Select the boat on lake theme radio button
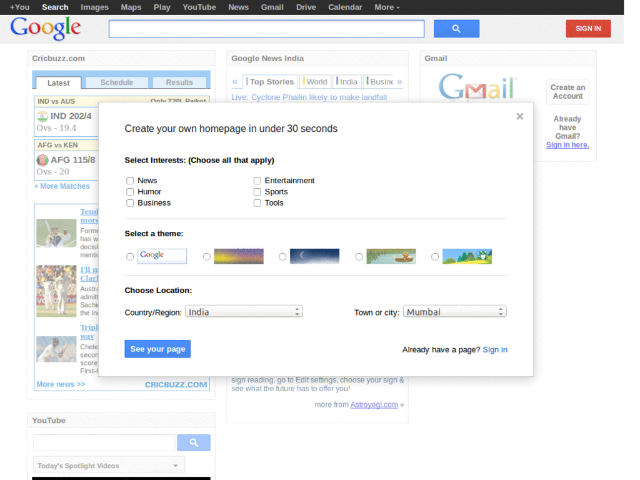The image size is (640, 480). pyautogui.click(x=359, y=257)
